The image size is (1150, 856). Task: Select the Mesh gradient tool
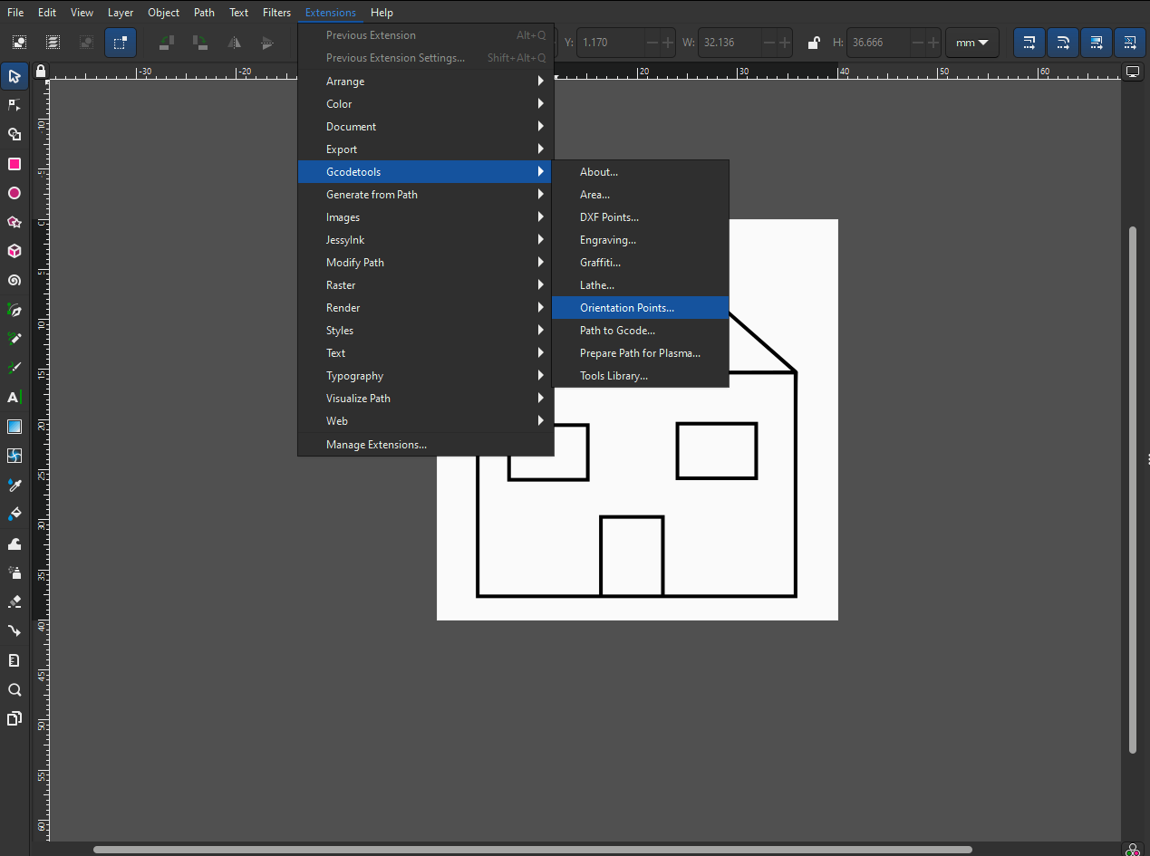pyautogui.click(x=14, y=456)
